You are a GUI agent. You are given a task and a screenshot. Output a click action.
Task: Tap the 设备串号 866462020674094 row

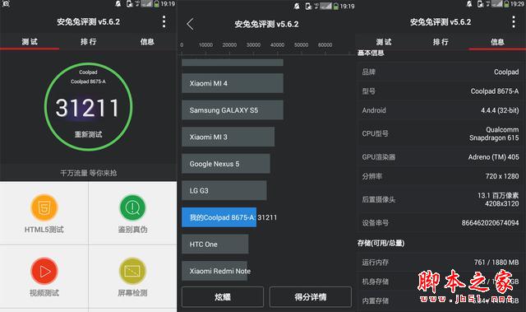point(441,222)
